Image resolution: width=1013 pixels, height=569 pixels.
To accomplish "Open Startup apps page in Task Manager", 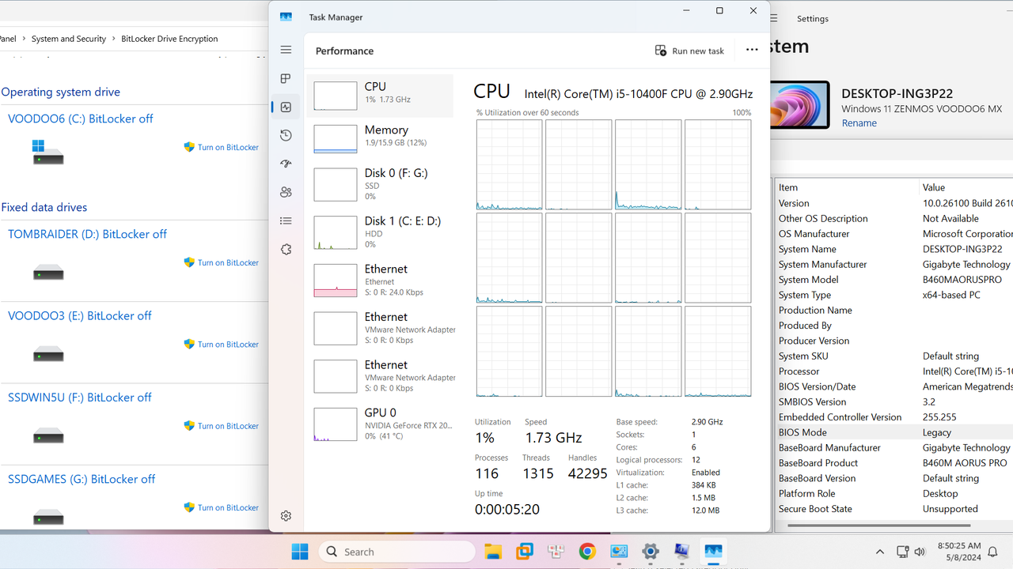I will click(286, 164).
